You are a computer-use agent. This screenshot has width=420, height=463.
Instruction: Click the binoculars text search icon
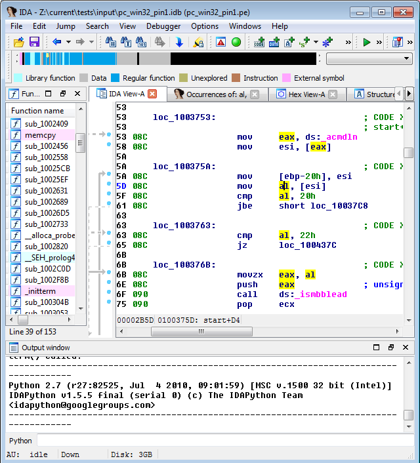tap(126, 42)
